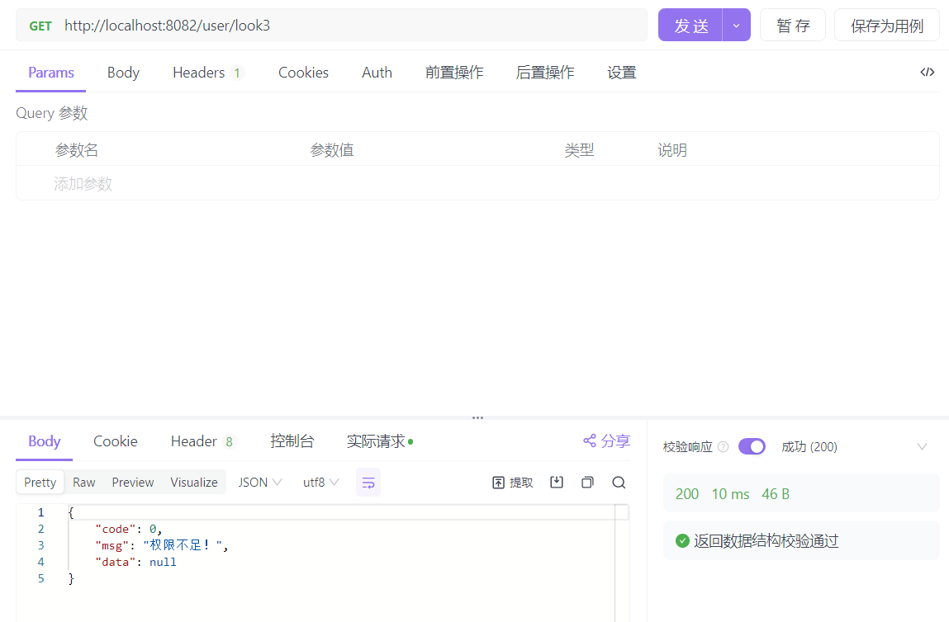Open the request Headers tab
The width and height of the screenshot is (949, 622).
[207, 73]
